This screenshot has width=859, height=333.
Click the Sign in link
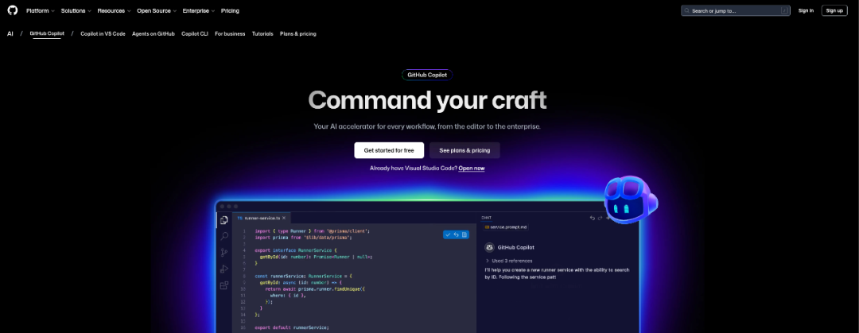pyautogui.click(x=806, y=10)
